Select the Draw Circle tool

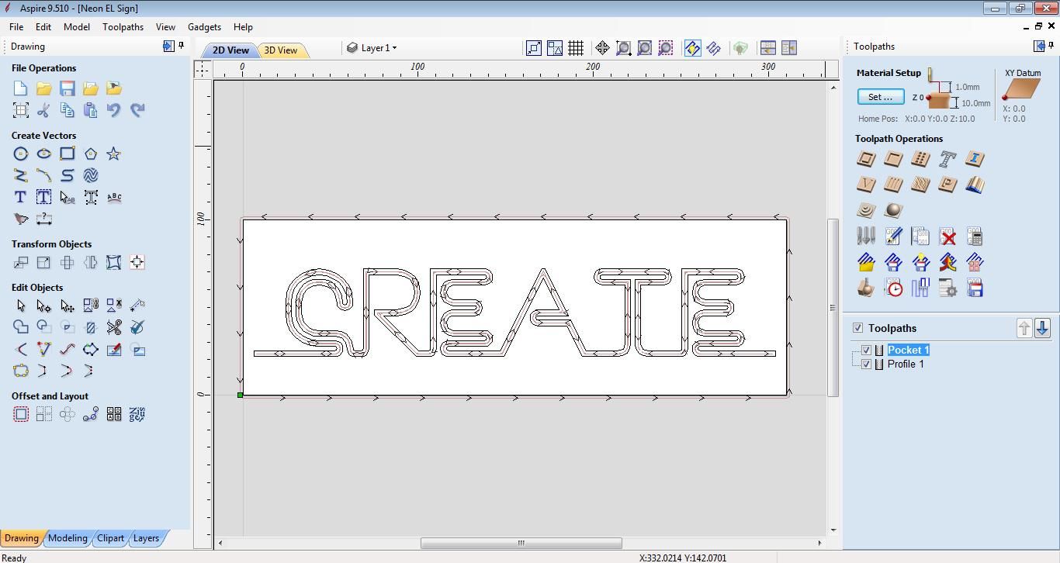20,154
